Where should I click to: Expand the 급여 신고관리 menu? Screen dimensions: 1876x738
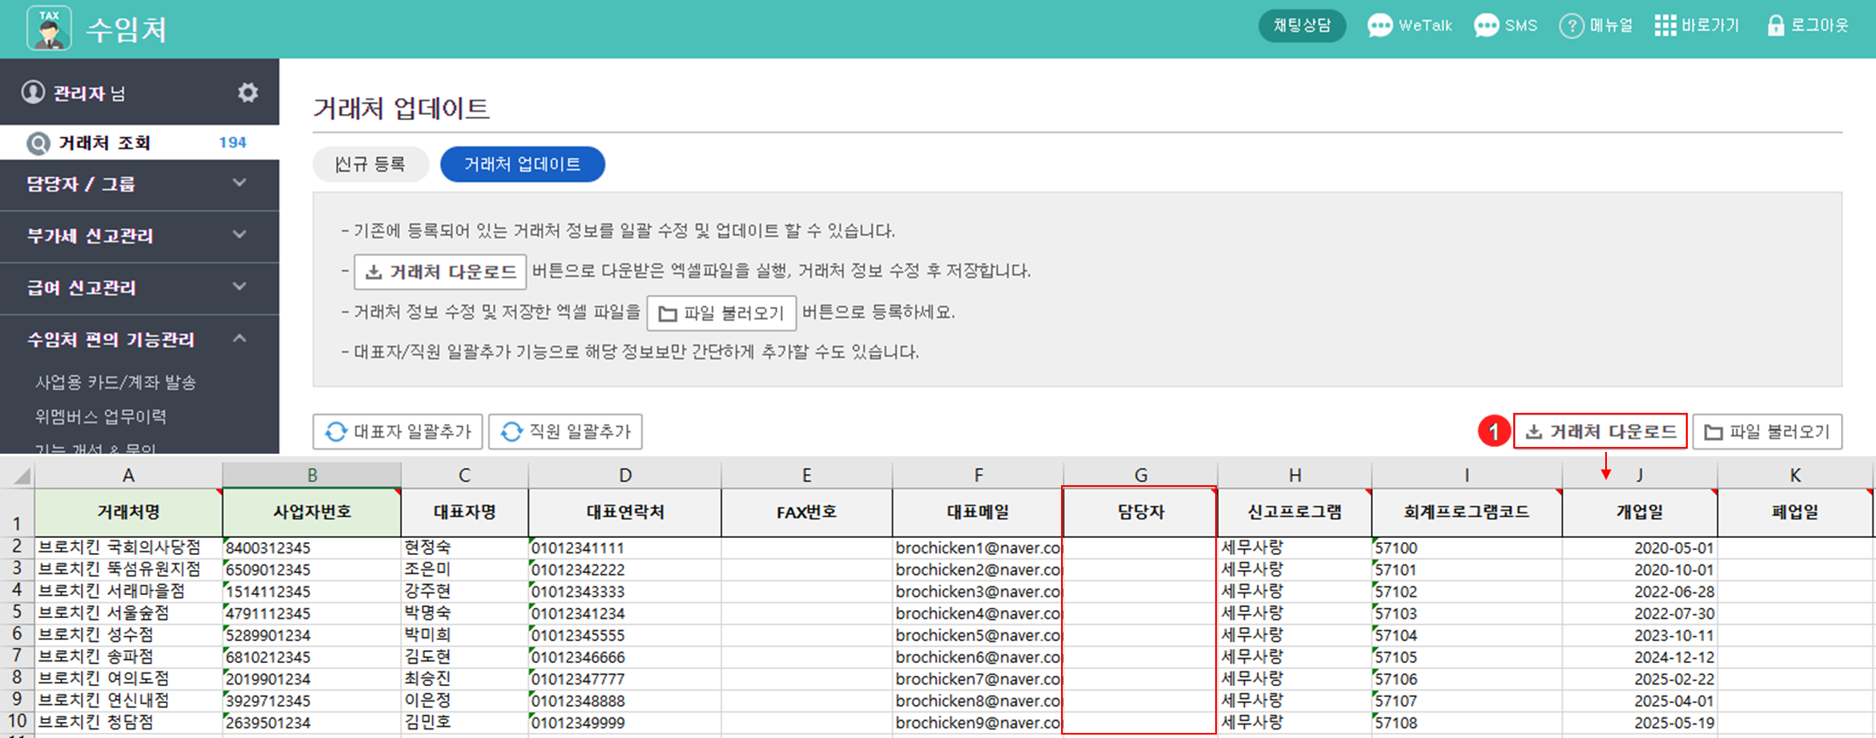pyautogui.click(x=140, y=288)
